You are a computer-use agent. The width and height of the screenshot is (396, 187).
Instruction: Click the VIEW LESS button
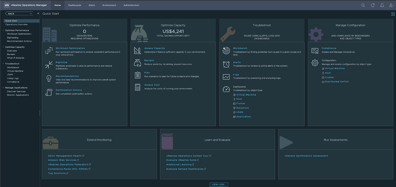(219, 185)
